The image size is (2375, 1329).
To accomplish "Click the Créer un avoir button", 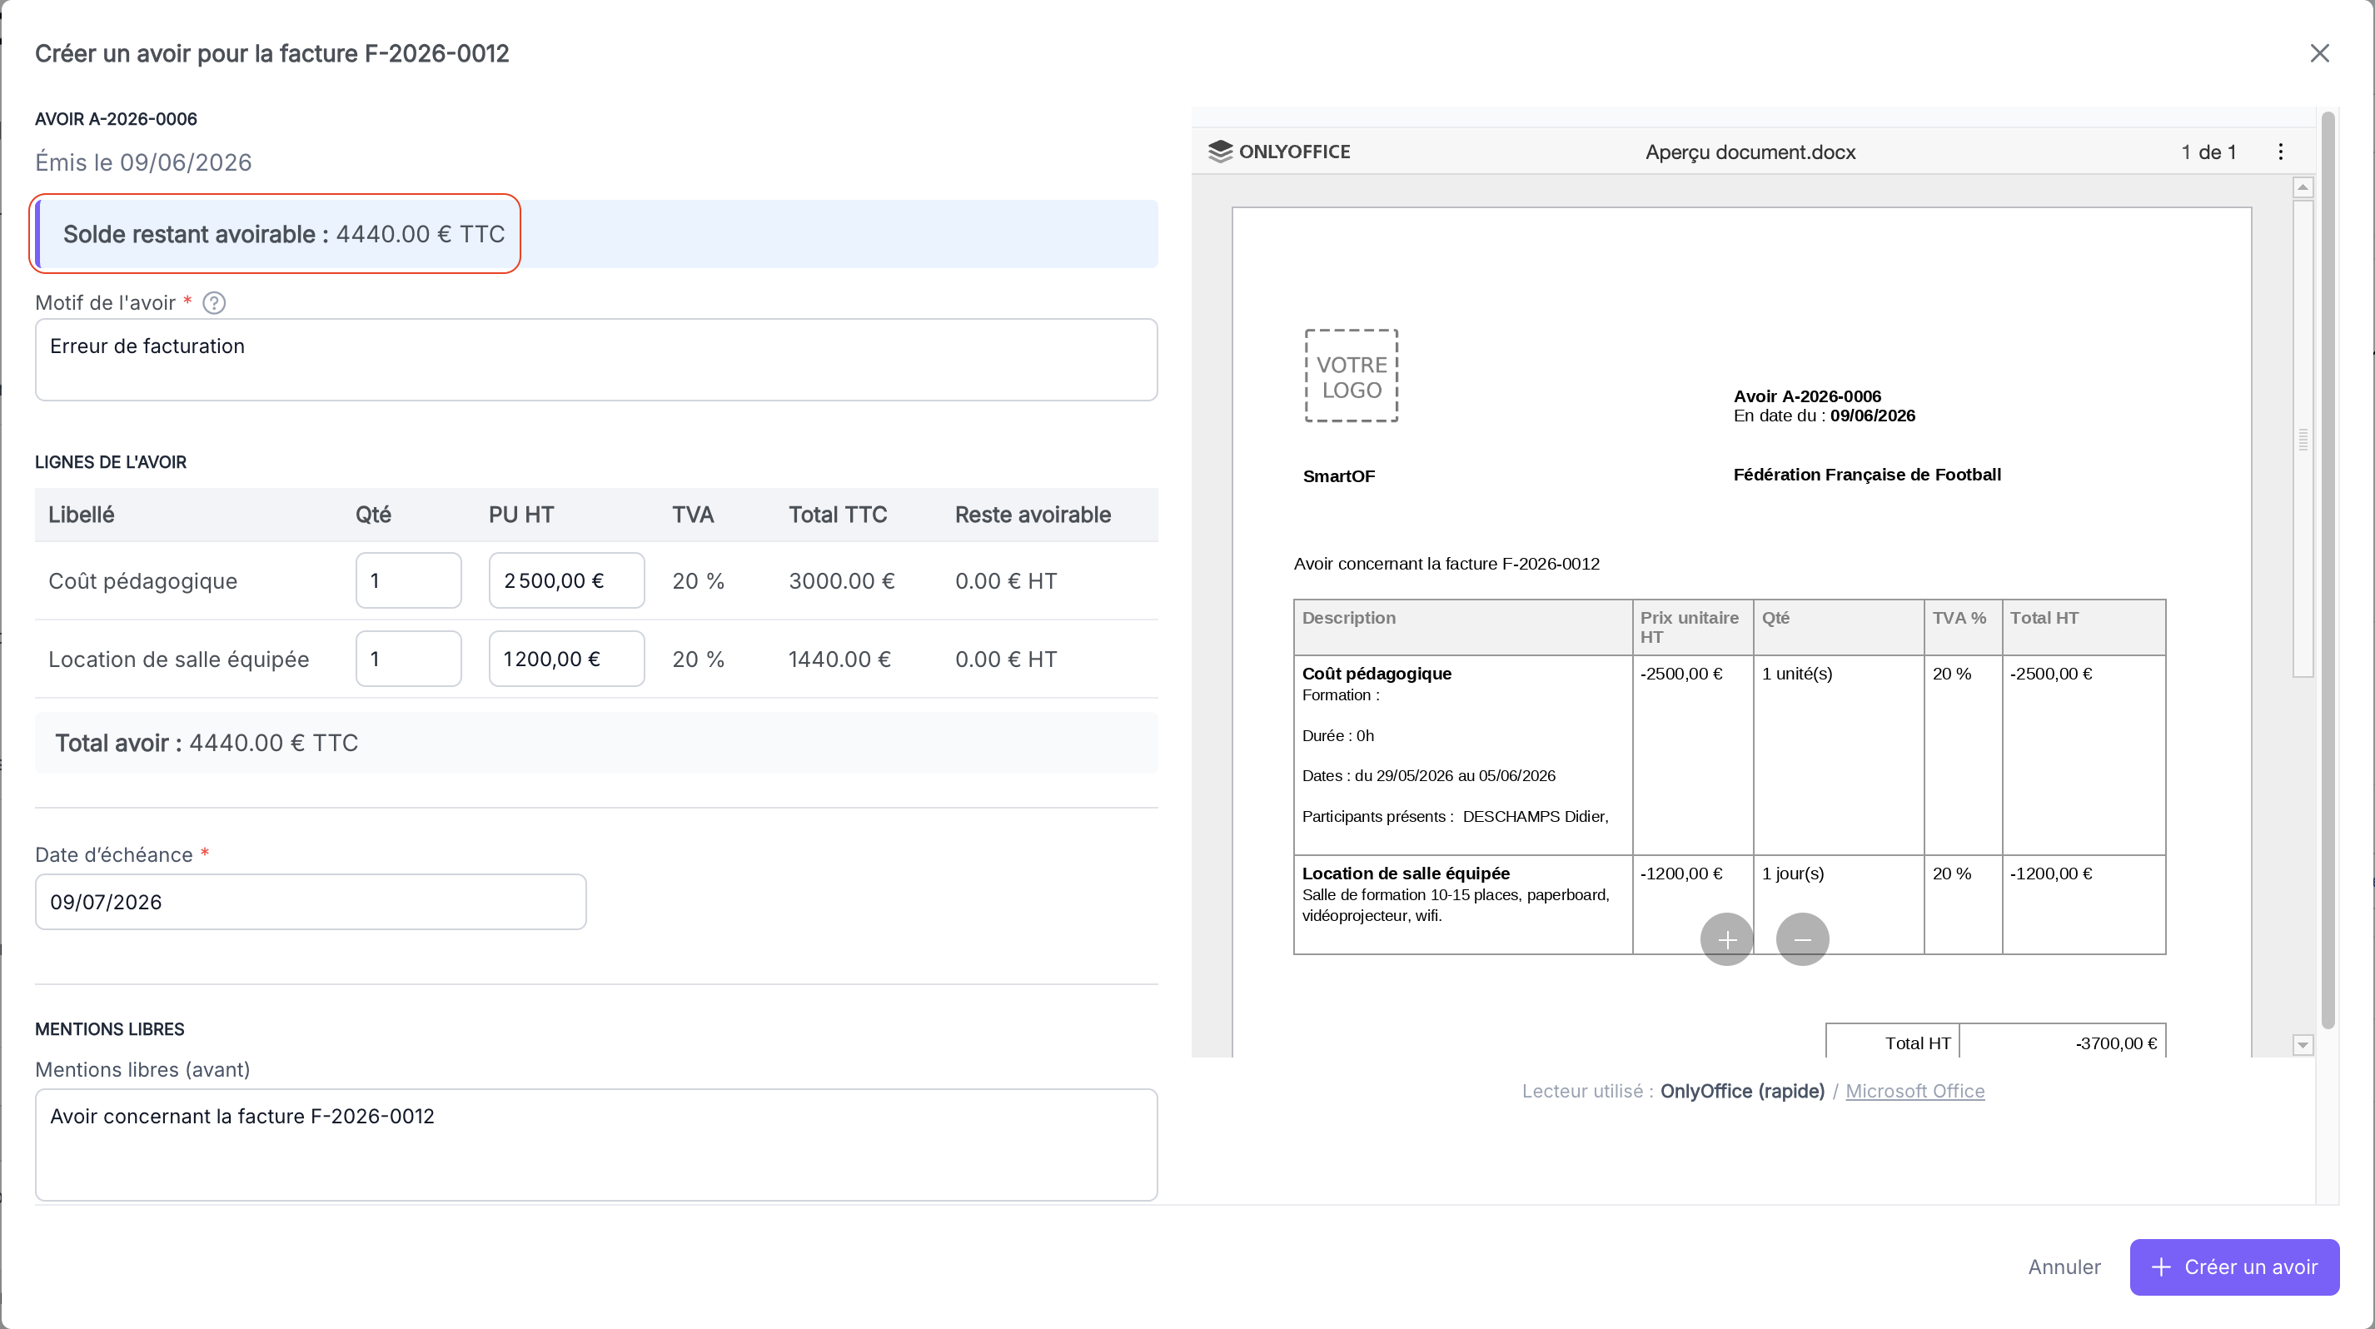I will (x=2234, y=1267).
